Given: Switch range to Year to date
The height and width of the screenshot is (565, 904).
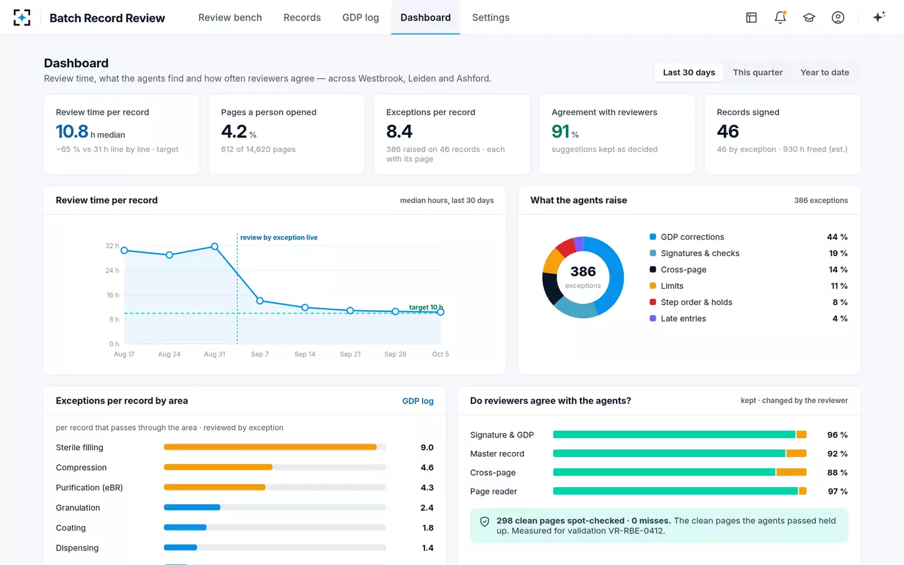Looking at the screenshot, I should click(824, 72).
